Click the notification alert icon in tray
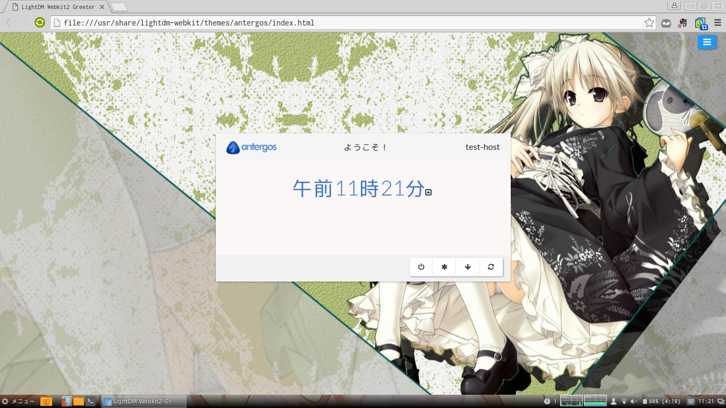Image resolution: width=726 pixels, height=408 pixels. click(547, 401)
